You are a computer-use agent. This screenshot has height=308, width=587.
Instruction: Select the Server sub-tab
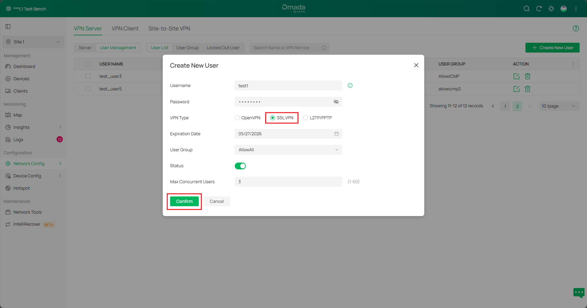click(x=85, y=48)
